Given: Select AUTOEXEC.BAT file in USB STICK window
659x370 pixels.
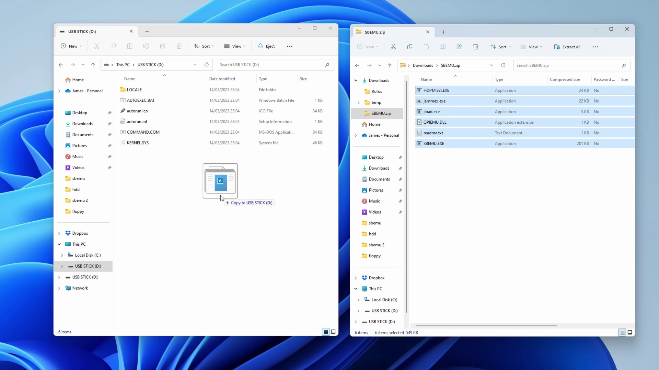Looking at the screenshot, I should tap(222, 100).
